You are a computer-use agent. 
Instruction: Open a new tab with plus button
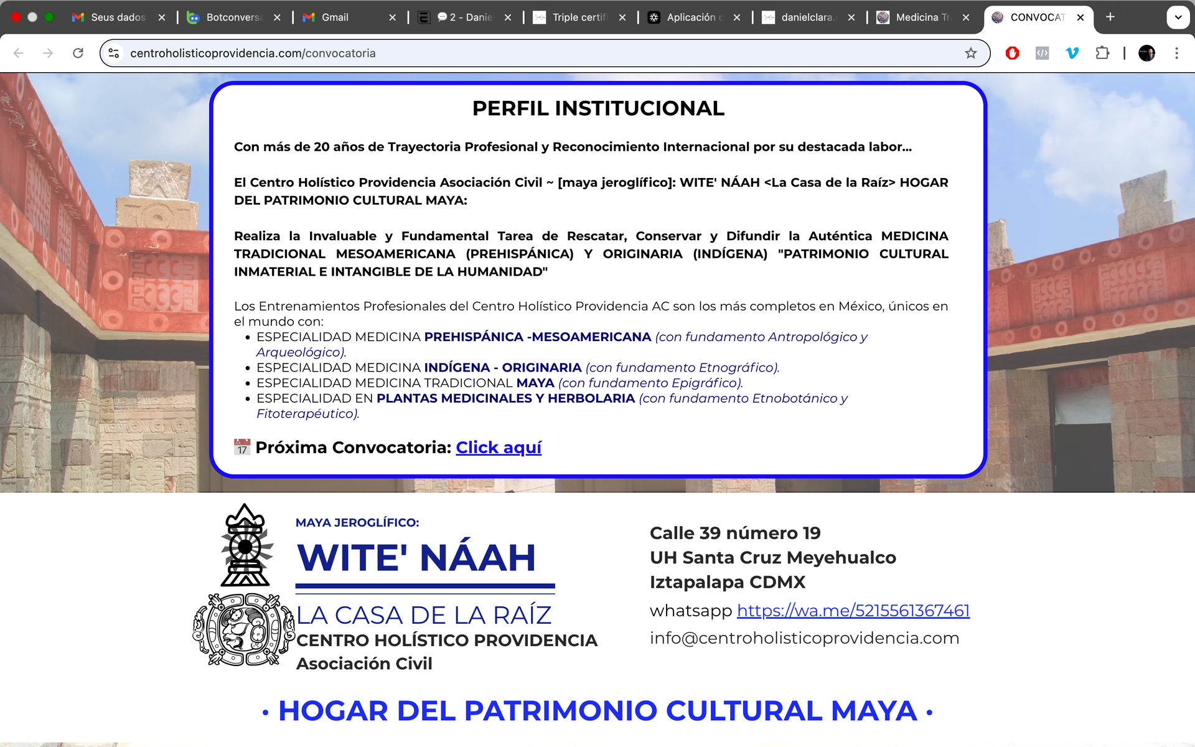1110,17
